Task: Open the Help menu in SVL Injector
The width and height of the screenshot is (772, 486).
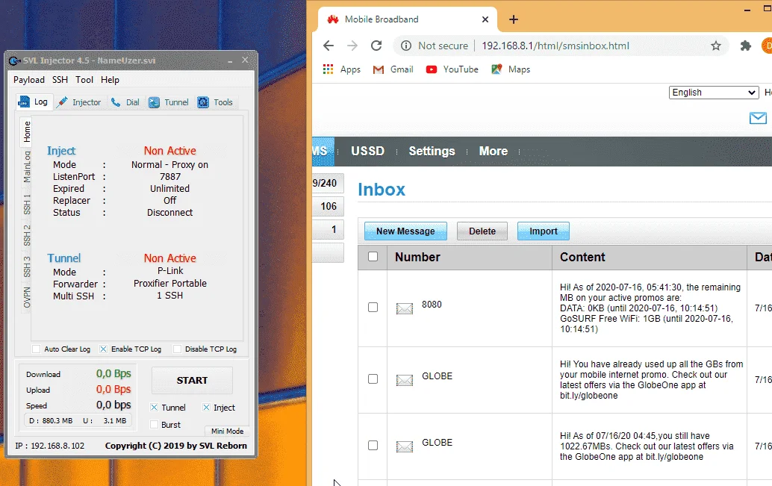Action: (x=110, y=80)
